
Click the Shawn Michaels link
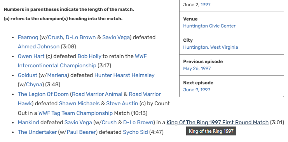pos(79,103)
